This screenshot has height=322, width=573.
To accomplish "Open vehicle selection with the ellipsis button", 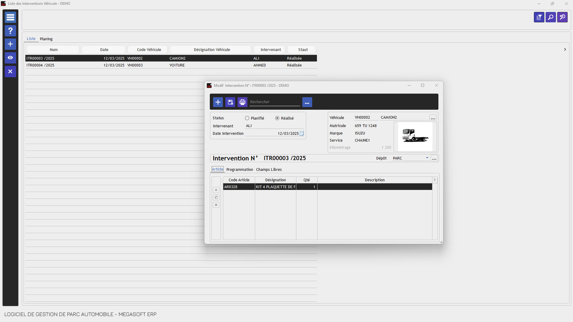I will tap(433, 117).
